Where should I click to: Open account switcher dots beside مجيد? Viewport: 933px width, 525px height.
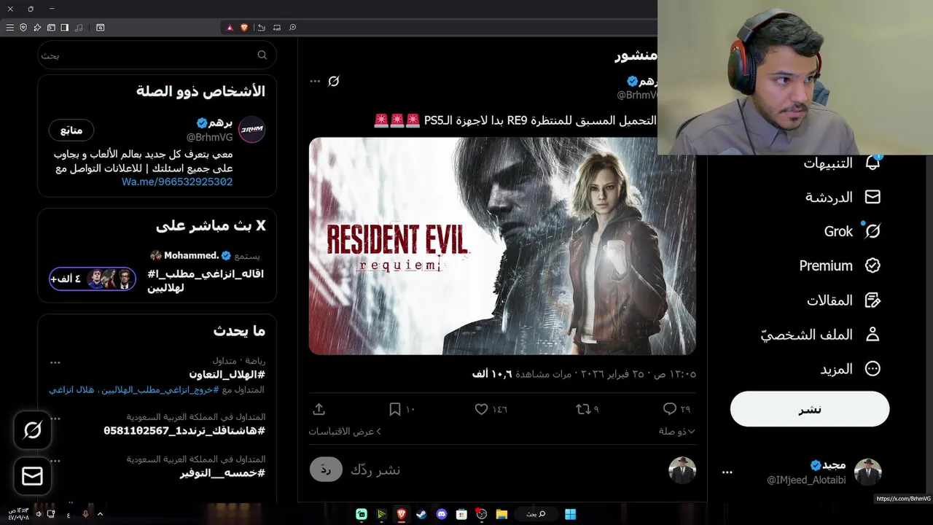point(727,472)
